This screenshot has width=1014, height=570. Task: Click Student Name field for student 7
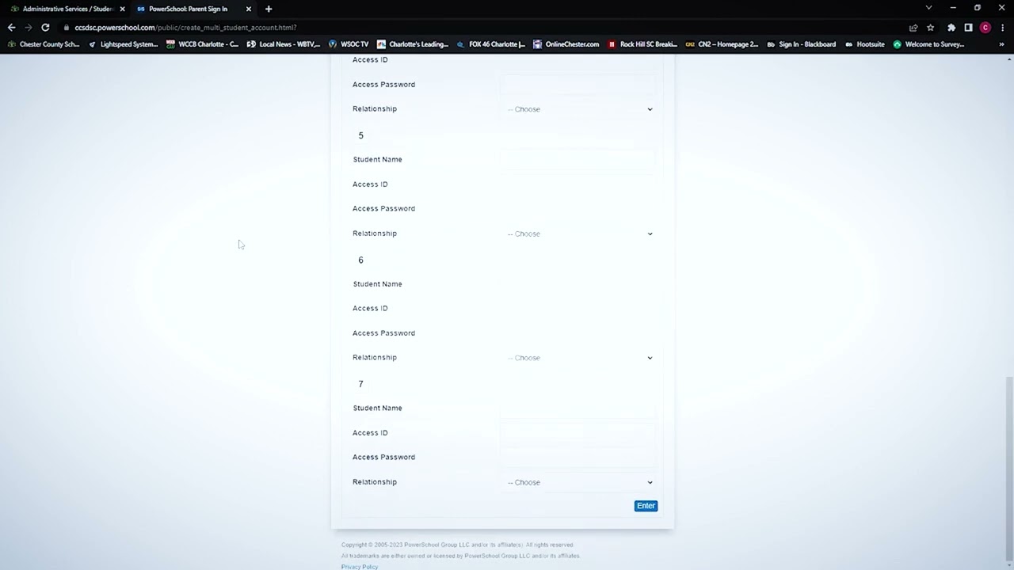click(579, 408)
